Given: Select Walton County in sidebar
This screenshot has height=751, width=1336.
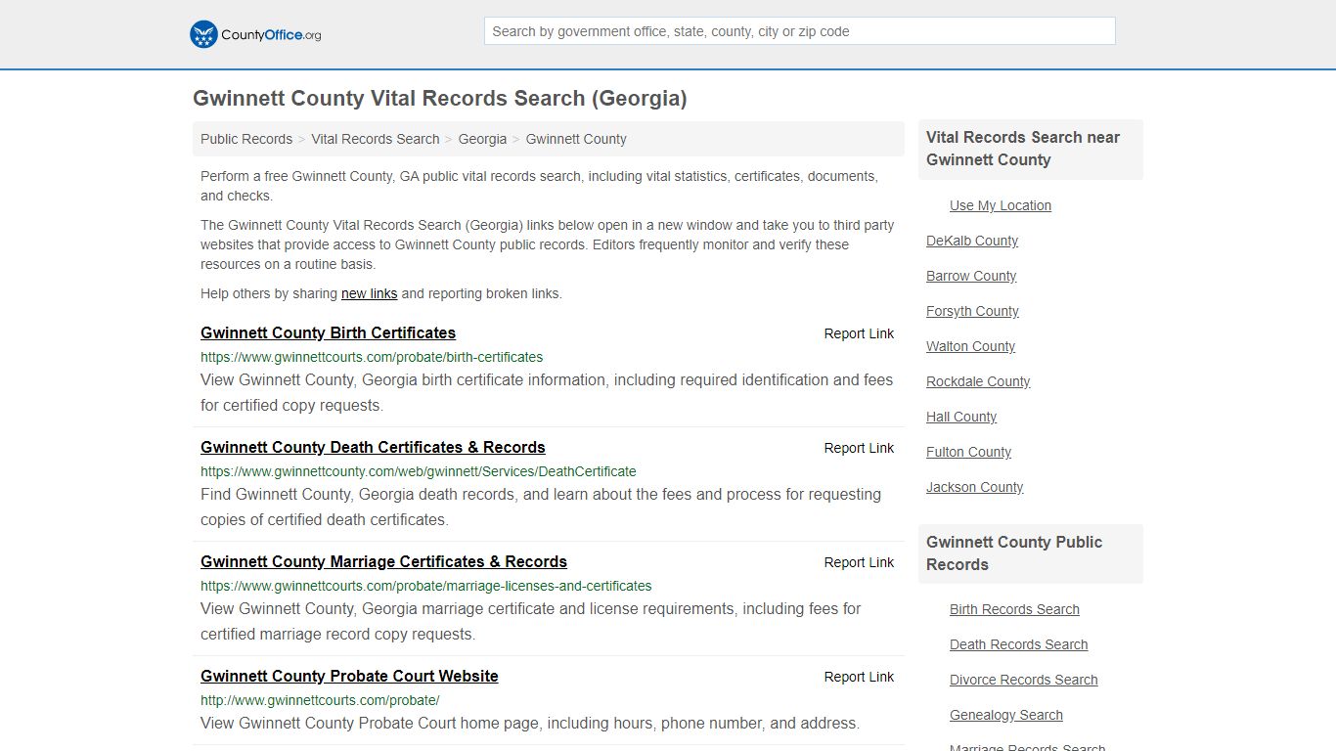Looking at the screenshot, I should pos(970,346).
